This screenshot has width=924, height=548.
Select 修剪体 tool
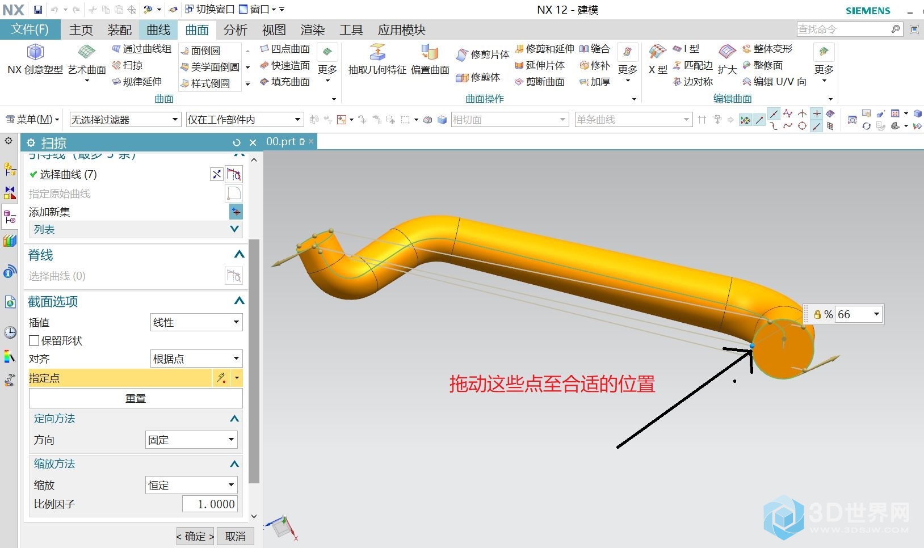(x=478, y=77)
